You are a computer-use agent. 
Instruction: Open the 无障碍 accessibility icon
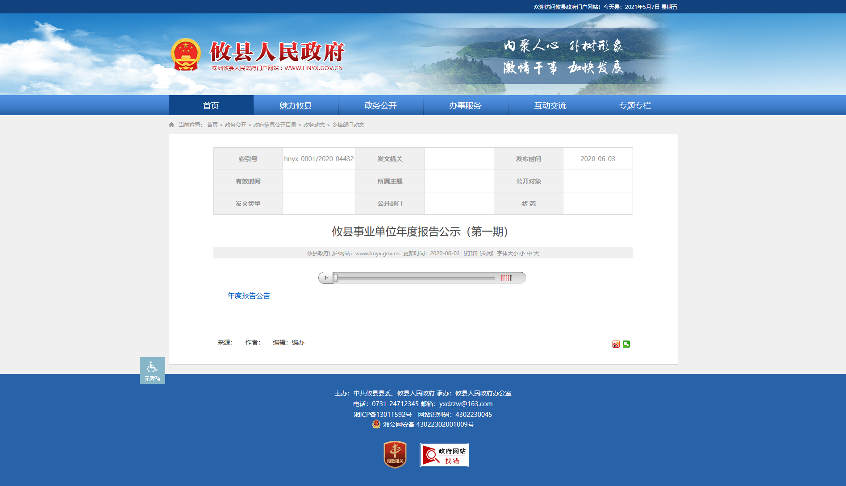(x=152, y=370)
